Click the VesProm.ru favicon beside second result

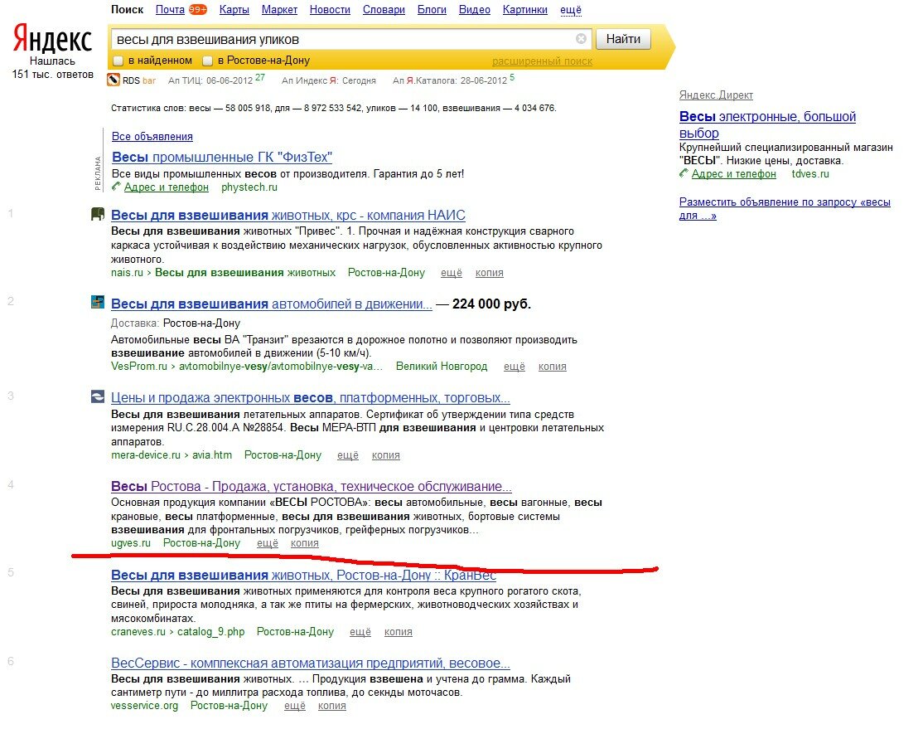pyautogui.click(x=98, y=303)
